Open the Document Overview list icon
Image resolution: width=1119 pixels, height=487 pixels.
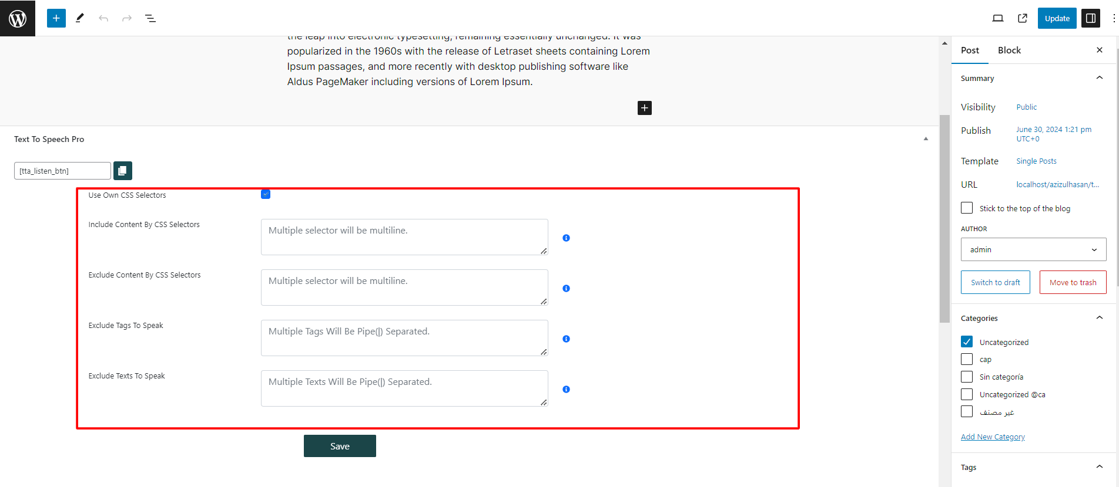pyautogui.click(x=150, y=18)
